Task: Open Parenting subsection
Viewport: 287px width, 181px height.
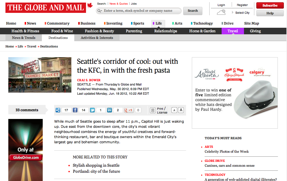Action: point(134,31)
